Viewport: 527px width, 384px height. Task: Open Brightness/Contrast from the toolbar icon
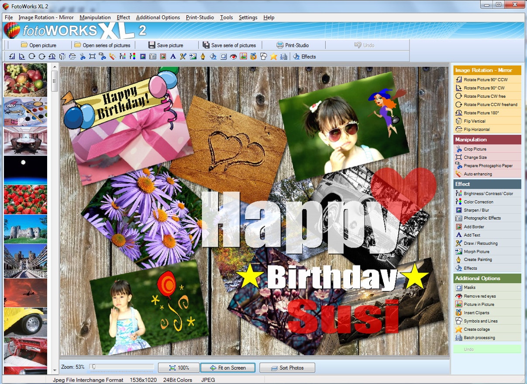[x=122, y=56]
